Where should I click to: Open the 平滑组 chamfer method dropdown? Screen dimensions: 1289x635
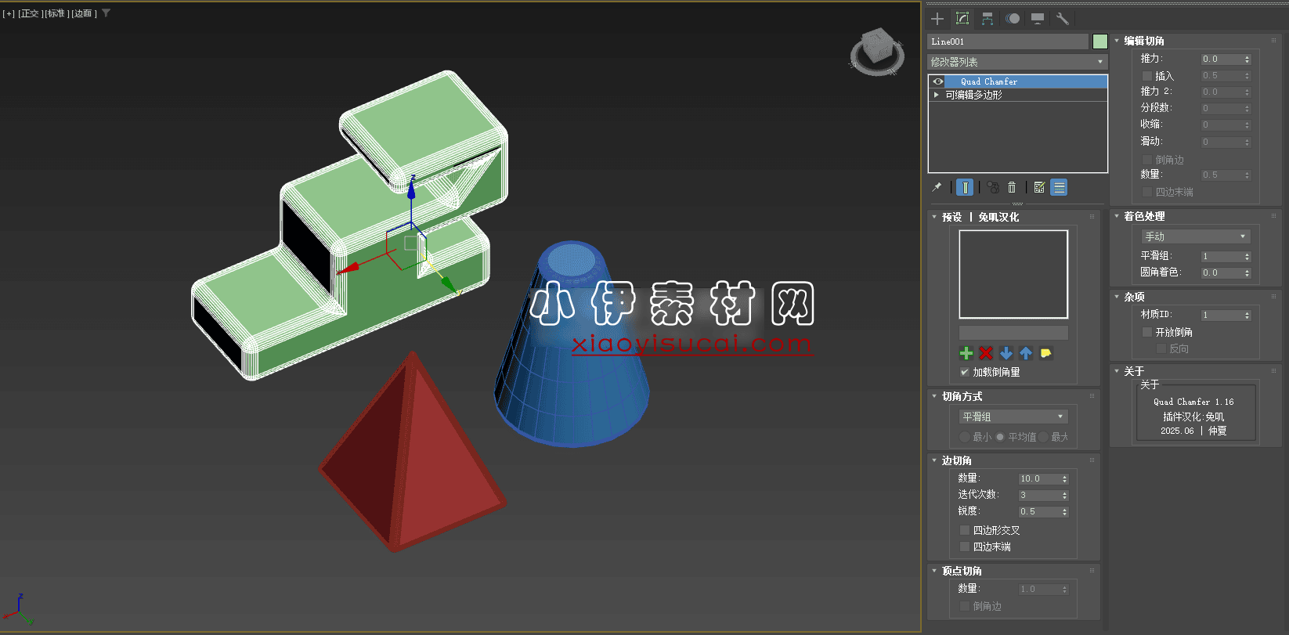(1013, 417)
